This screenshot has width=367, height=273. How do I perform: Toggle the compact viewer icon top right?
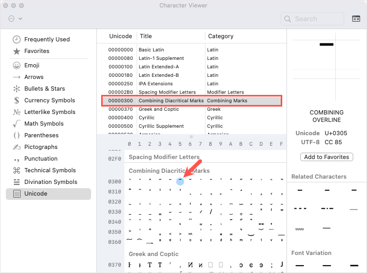[x=356, y=19]
